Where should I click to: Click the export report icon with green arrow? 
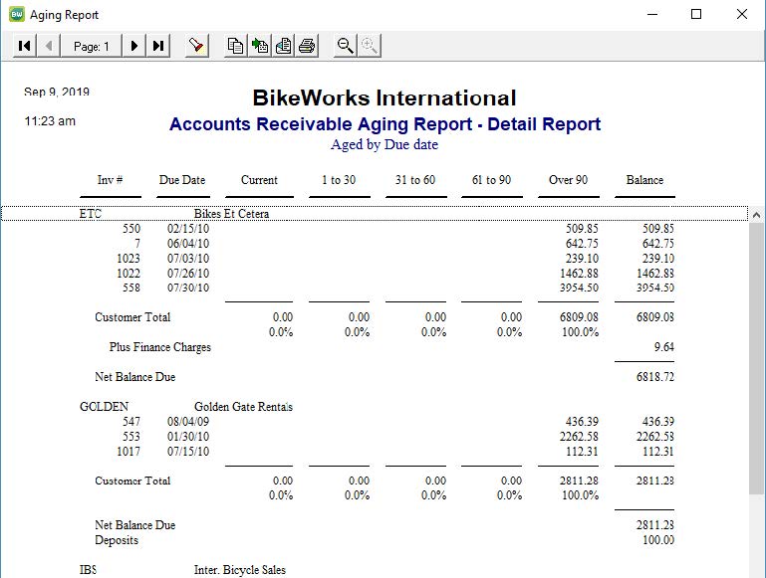[259, 46]
